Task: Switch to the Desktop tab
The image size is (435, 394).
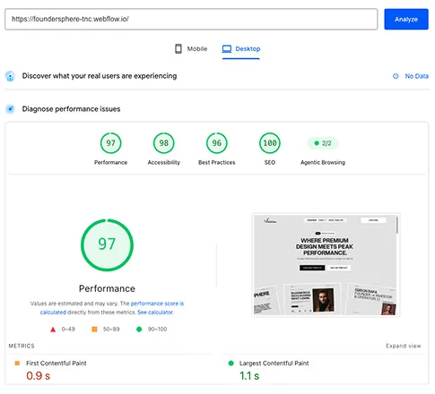Action: click(241, 49)
